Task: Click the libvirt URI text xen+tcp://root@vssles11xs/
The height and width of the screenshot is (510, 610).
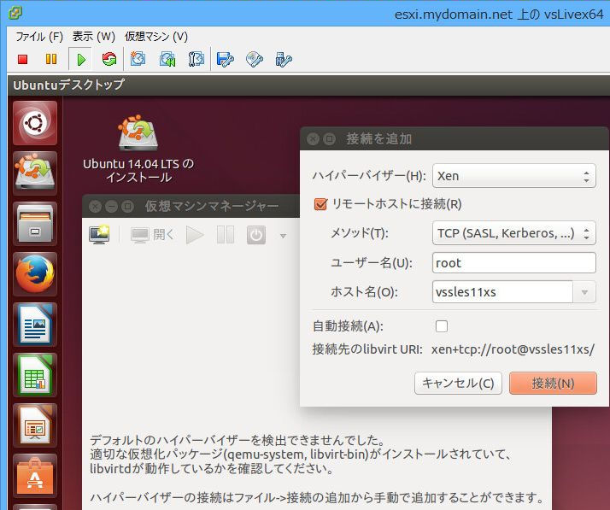Action: tap(513, 349)
